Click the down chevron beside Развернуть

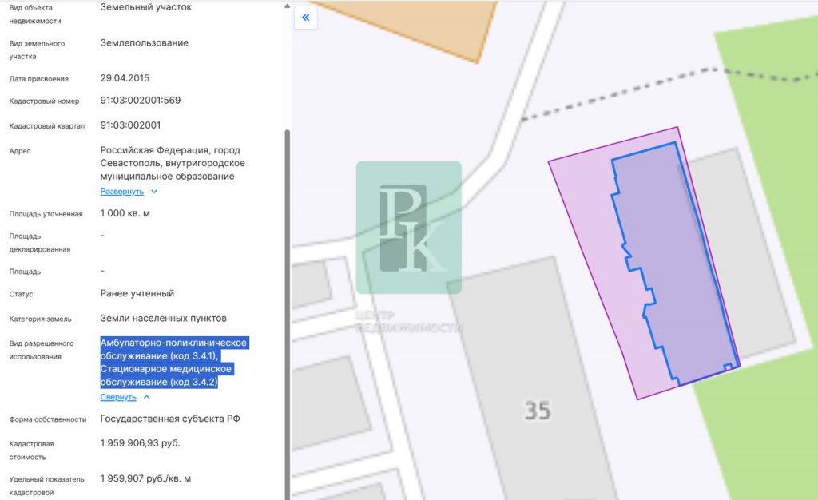[154, 192]
